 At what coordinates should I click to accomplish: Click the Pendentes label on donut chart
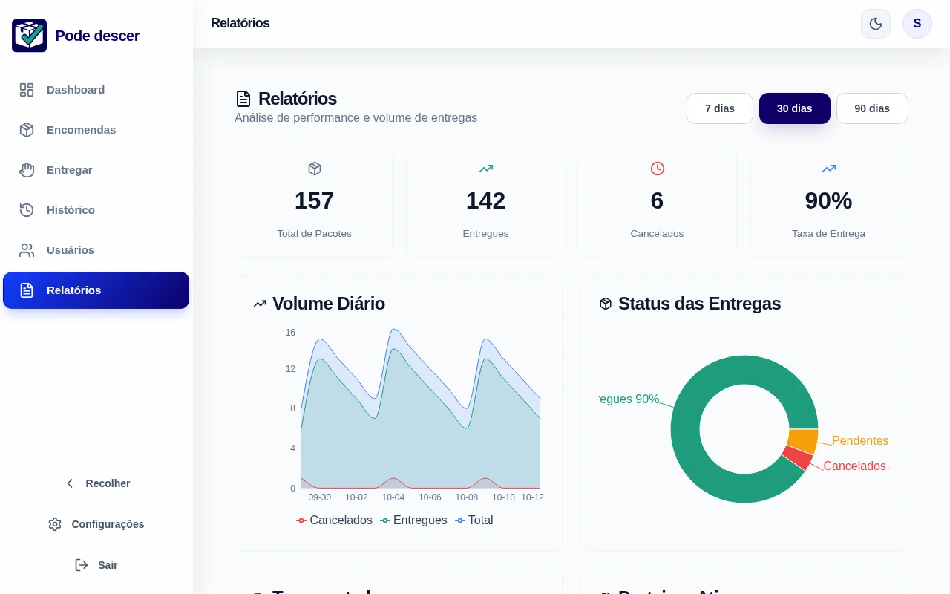(860, 441)
